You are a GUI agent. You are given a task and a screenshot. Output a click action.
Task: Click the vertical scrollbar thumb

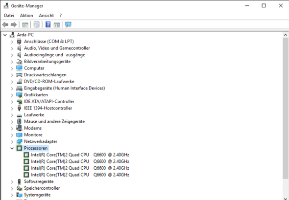285,108
